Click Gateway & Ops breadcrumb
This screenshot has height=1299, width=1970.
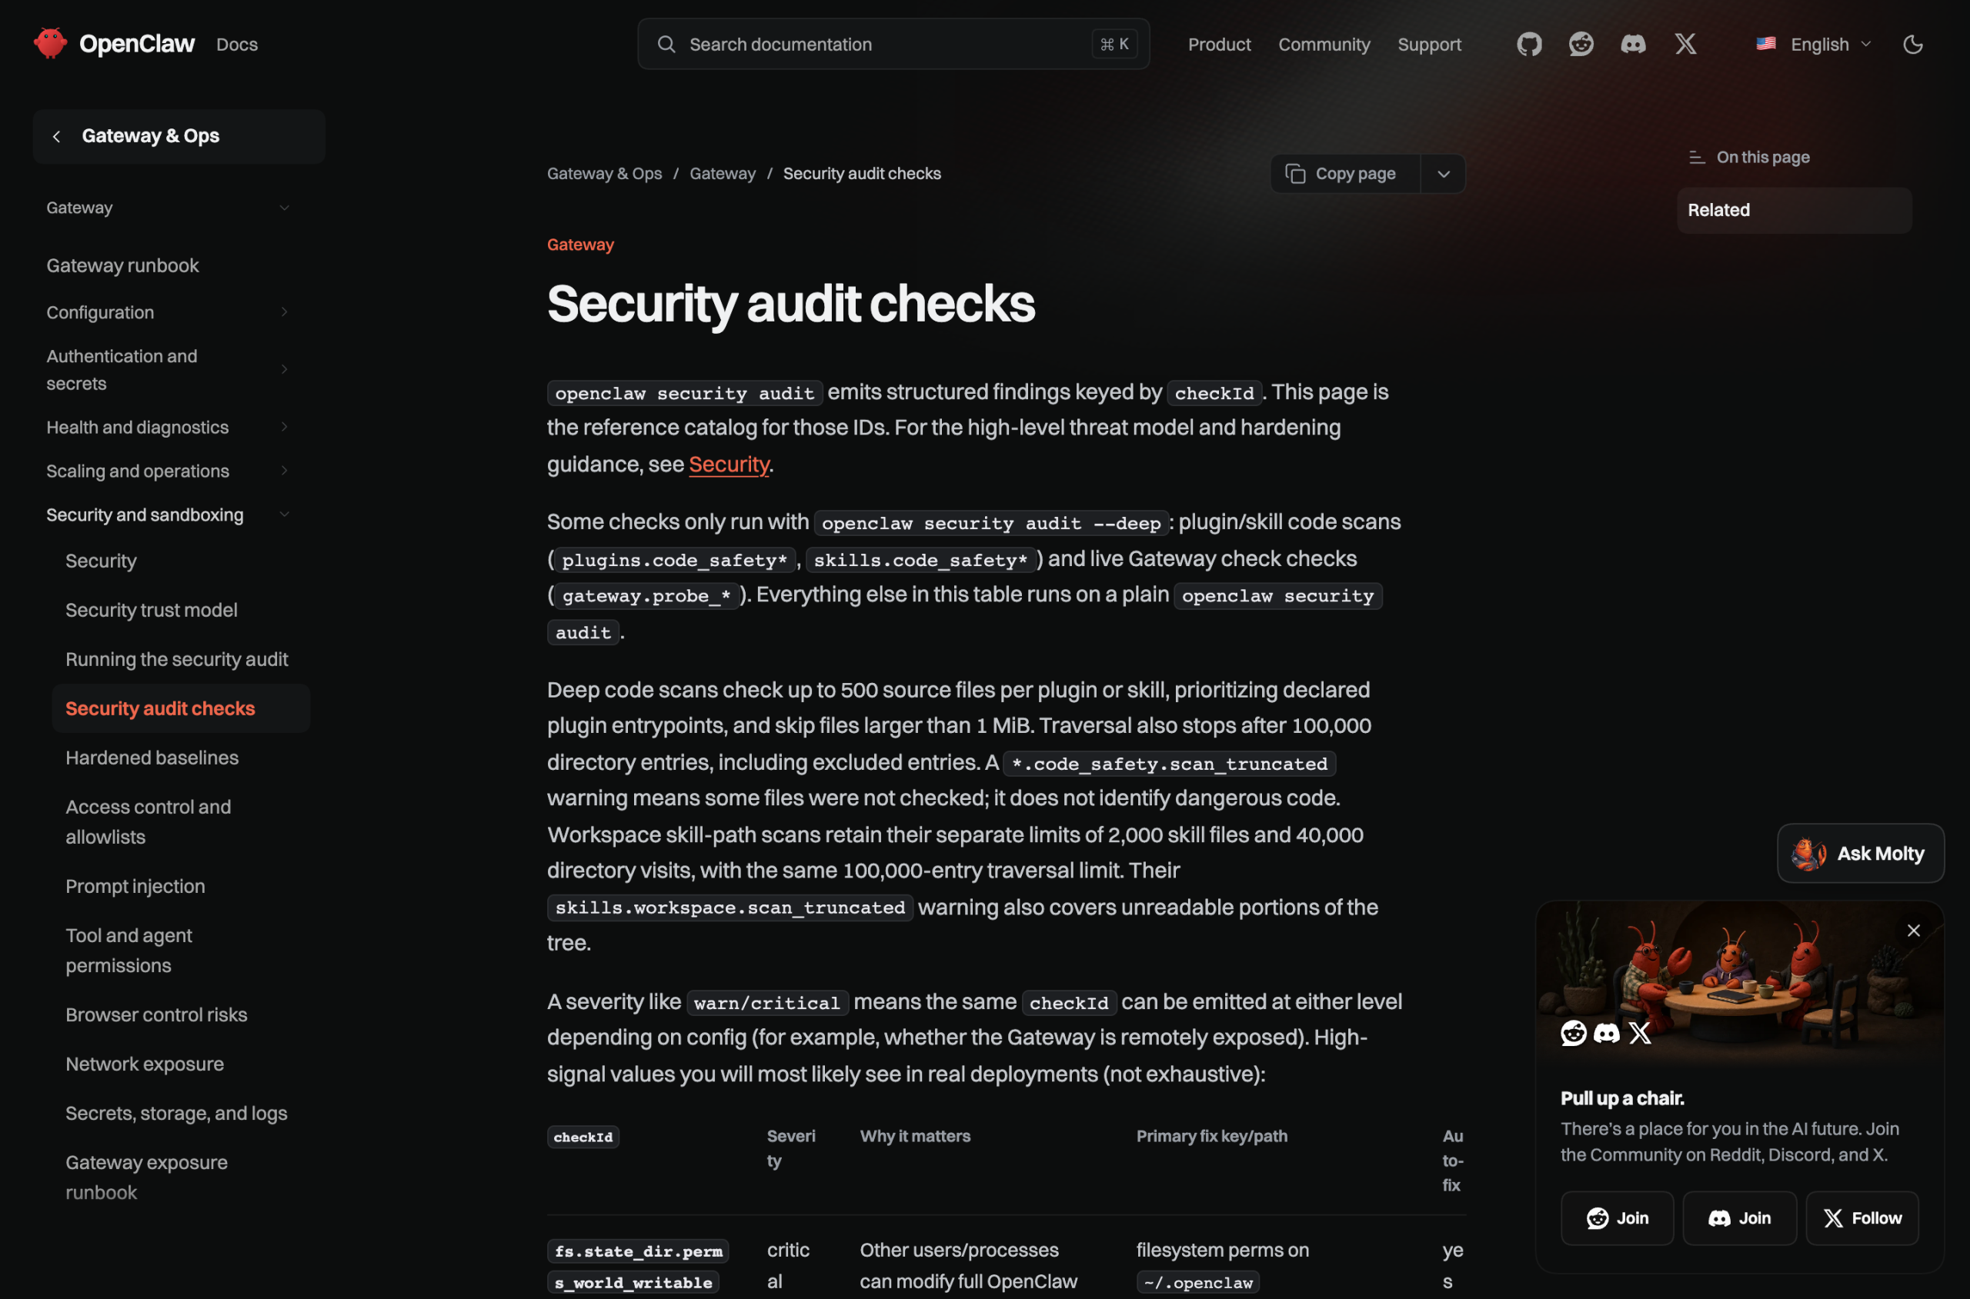coord(604,173)
